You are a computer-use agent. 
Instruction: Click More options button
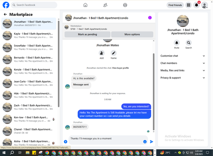click(x=132, y=34)
